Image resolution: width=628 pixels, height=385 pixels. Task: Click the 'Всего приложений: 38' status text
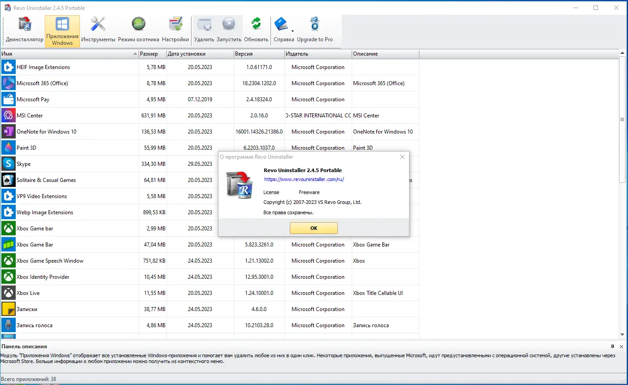(x=28, y=379)
